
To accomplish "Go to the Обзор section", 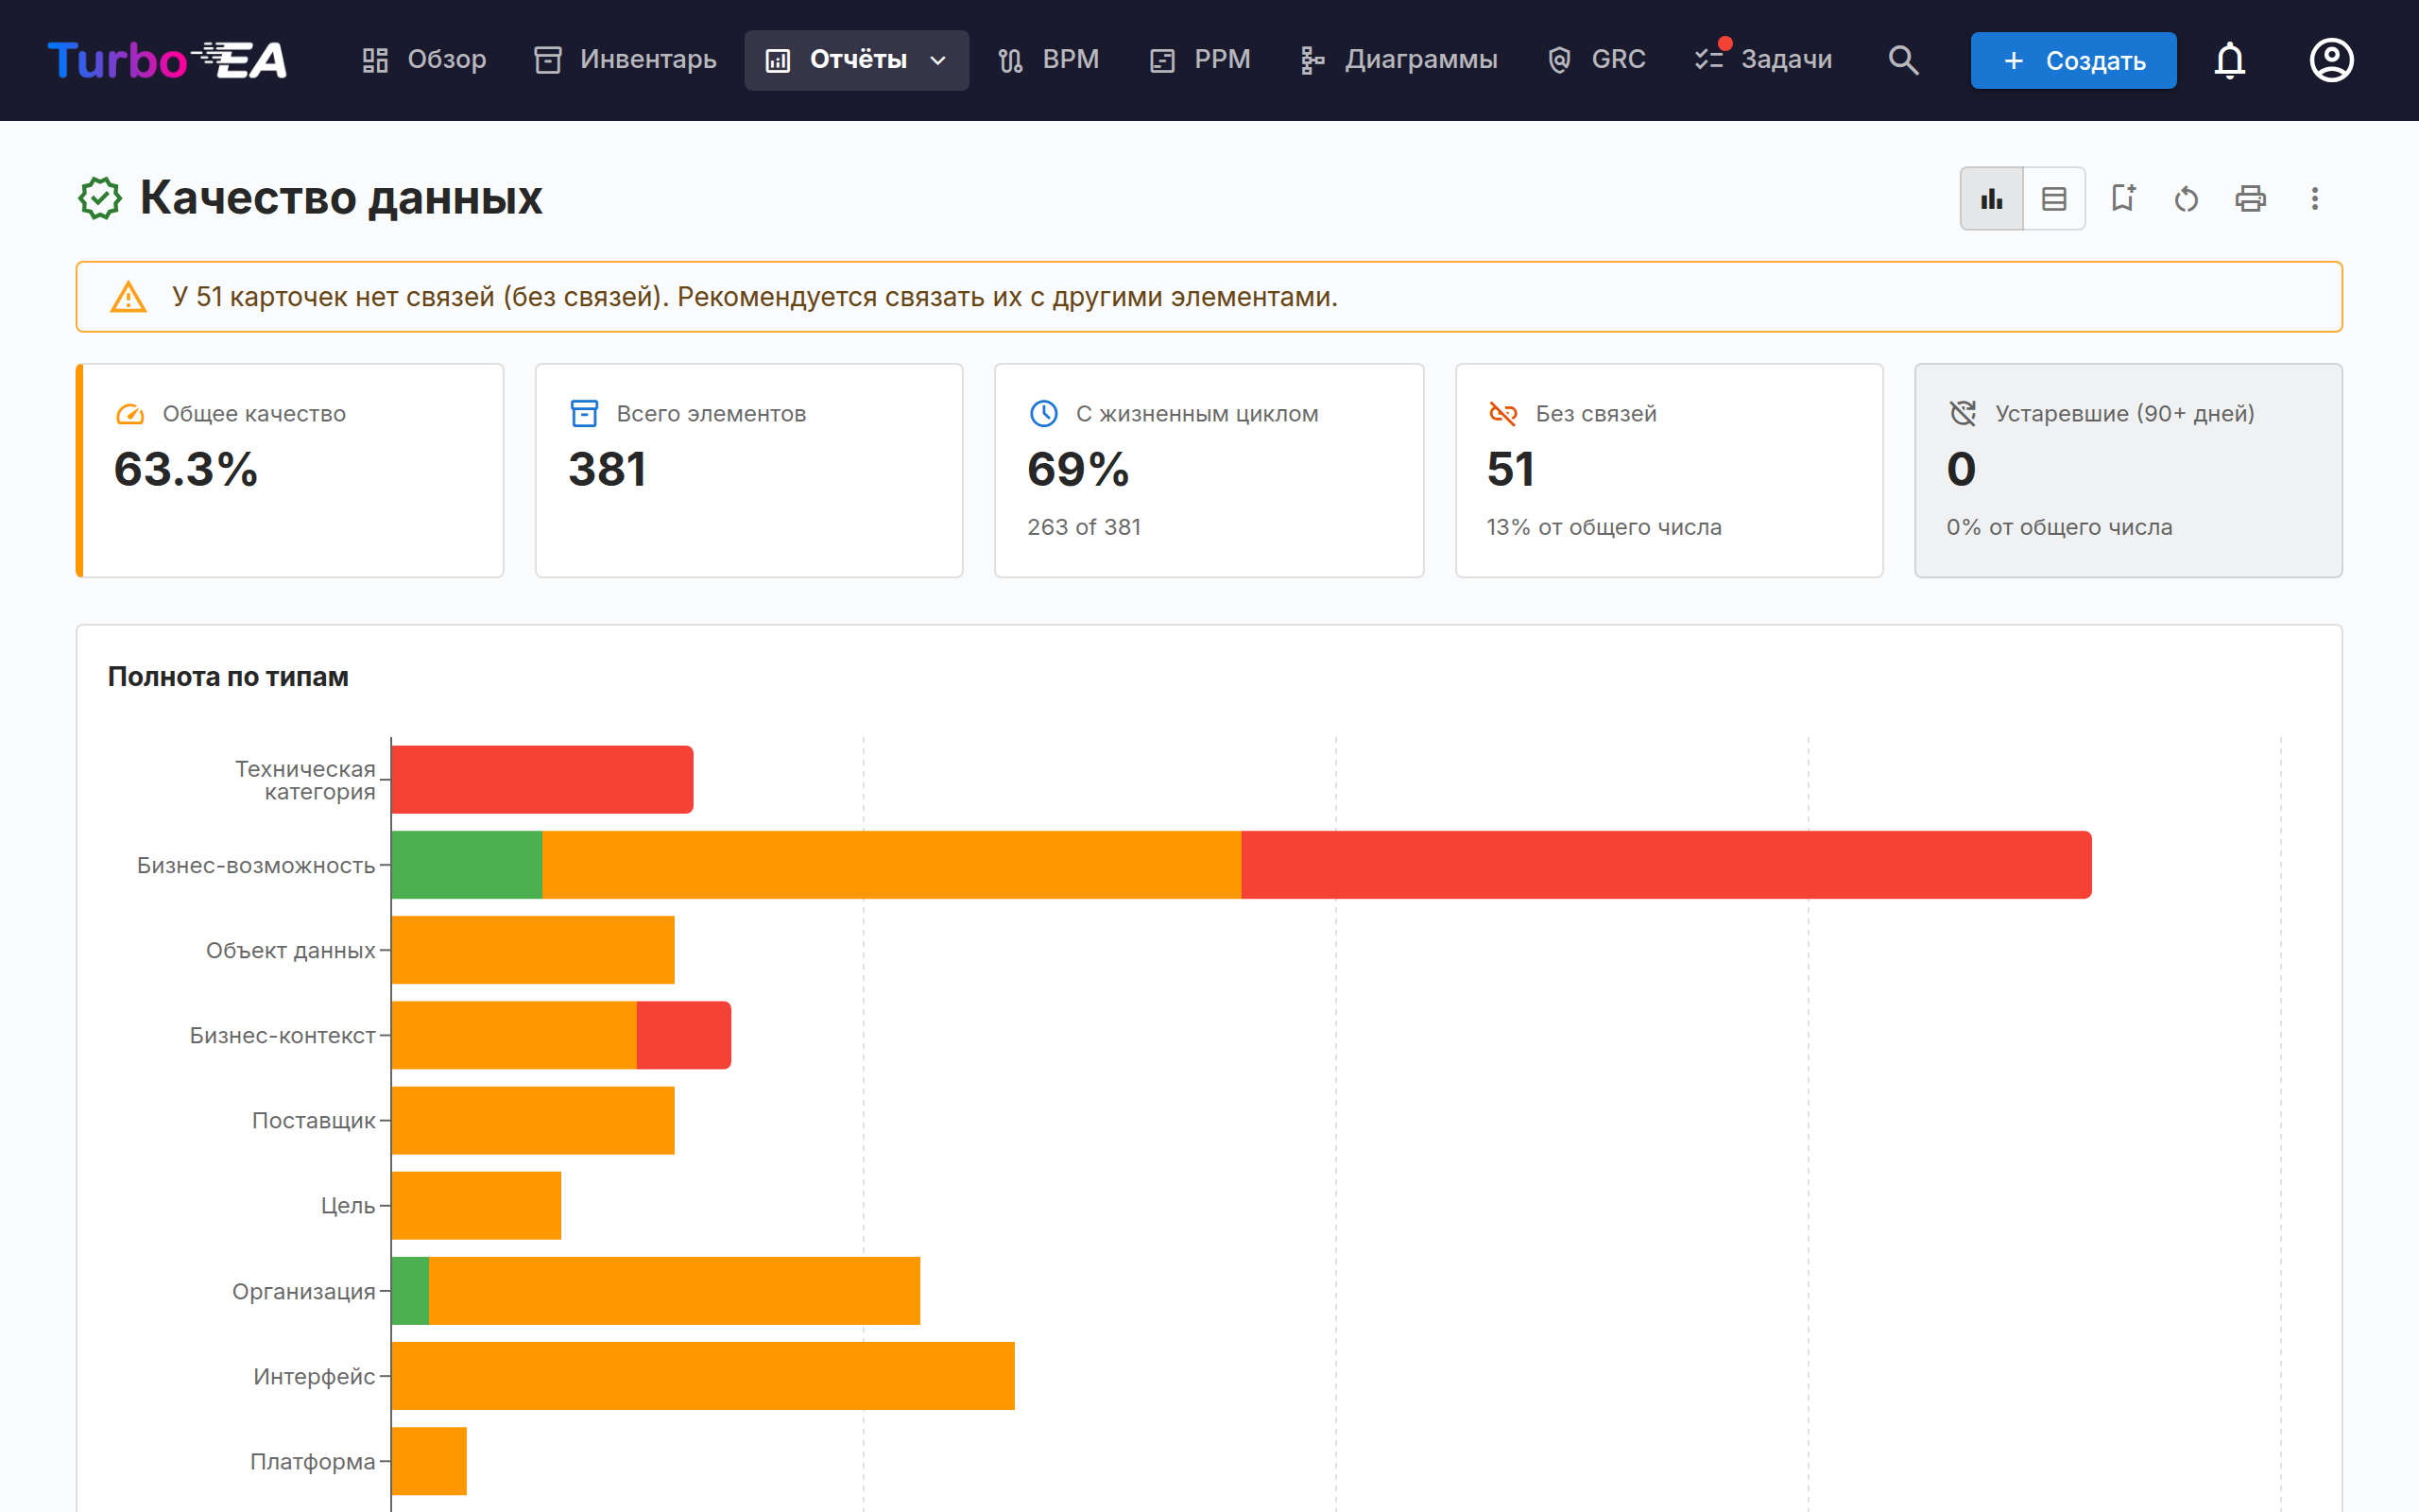I will (424, 60).
